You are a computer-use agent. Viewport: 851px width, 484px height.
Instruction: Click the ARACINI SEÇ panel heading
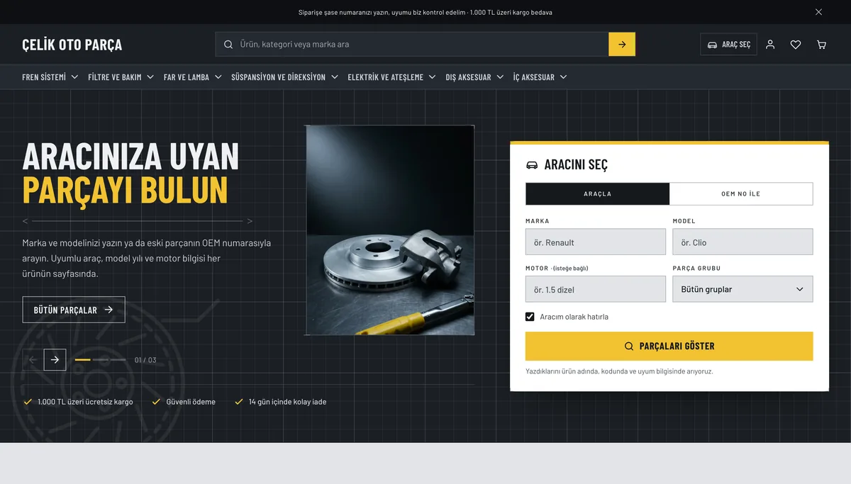(576, 165)
